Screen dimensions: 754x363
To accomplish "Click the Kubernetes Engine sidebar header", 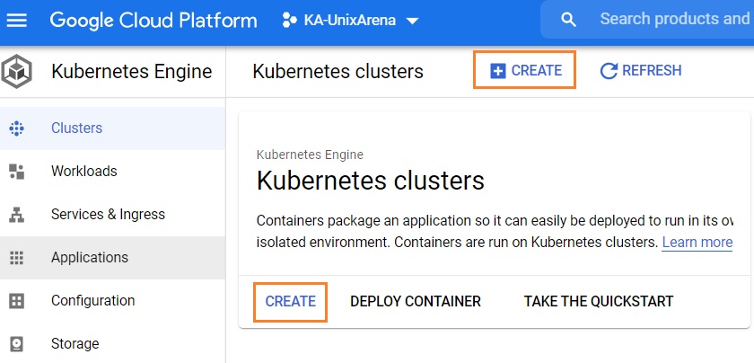I will [131, 72].
